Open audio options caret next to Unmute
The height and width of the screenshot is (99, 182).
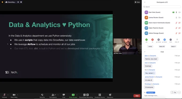click(8, 95)
